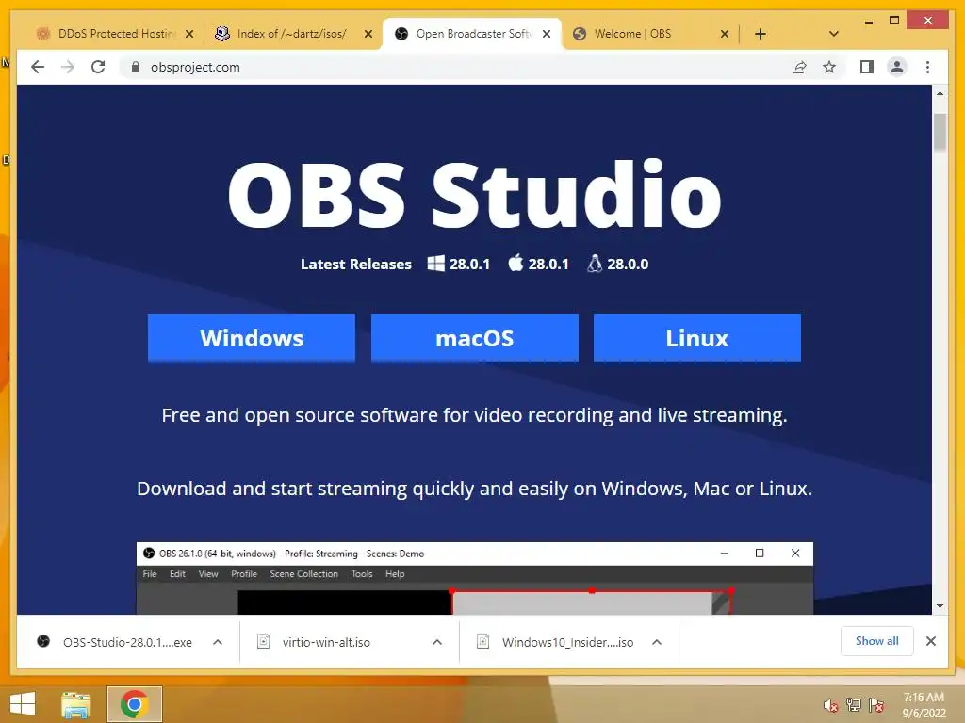
Task: Open a new tab with plus button
Action: (x=761, y=34)
